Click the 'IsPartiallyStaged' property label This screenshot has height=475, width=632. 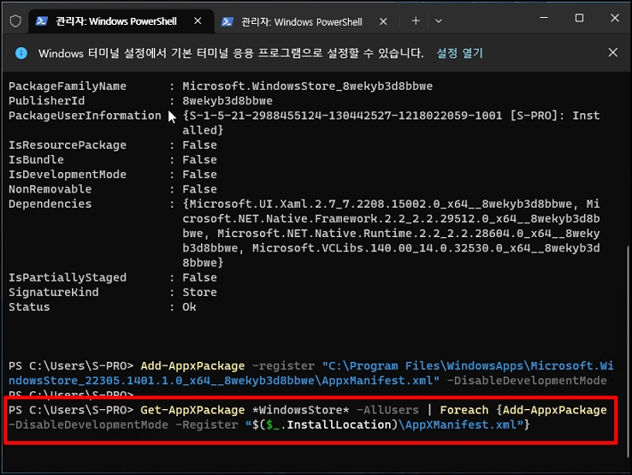[68, 278]
